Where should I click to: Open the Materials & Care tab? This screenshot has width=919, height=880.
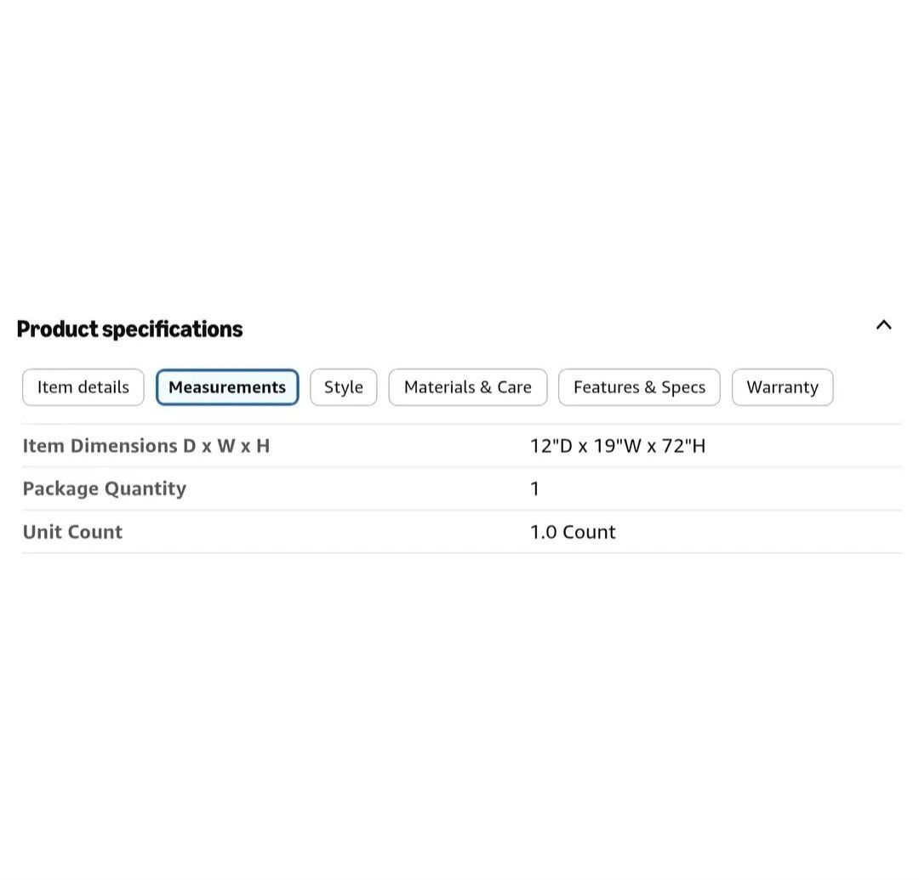tap(468, 387)
